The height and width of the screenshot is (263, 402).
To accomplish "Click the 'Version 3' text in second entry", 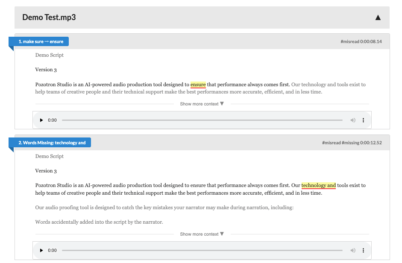I will pos(46,171).
